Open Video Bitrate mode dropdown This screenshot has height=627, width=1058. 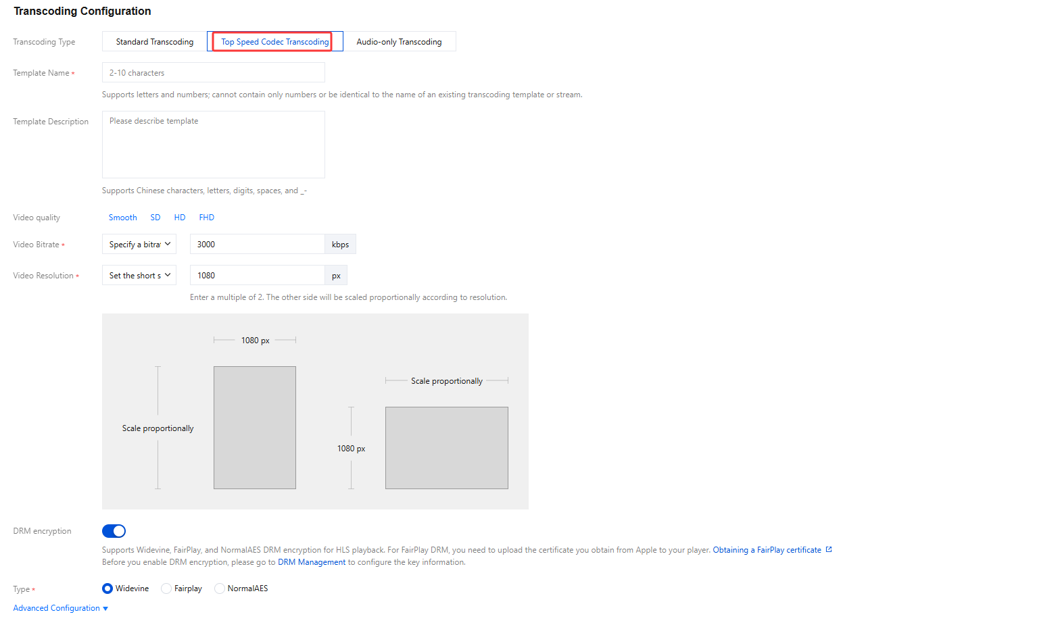pyautogui.click(x=139, y=245)
